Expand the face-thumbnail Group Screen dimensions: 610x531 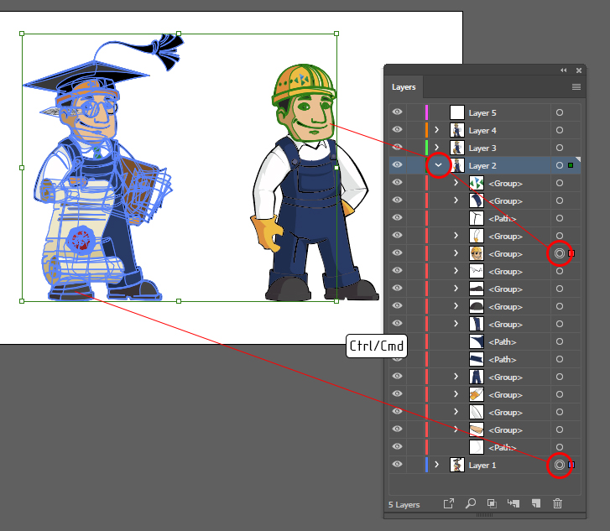pos(456,253)
